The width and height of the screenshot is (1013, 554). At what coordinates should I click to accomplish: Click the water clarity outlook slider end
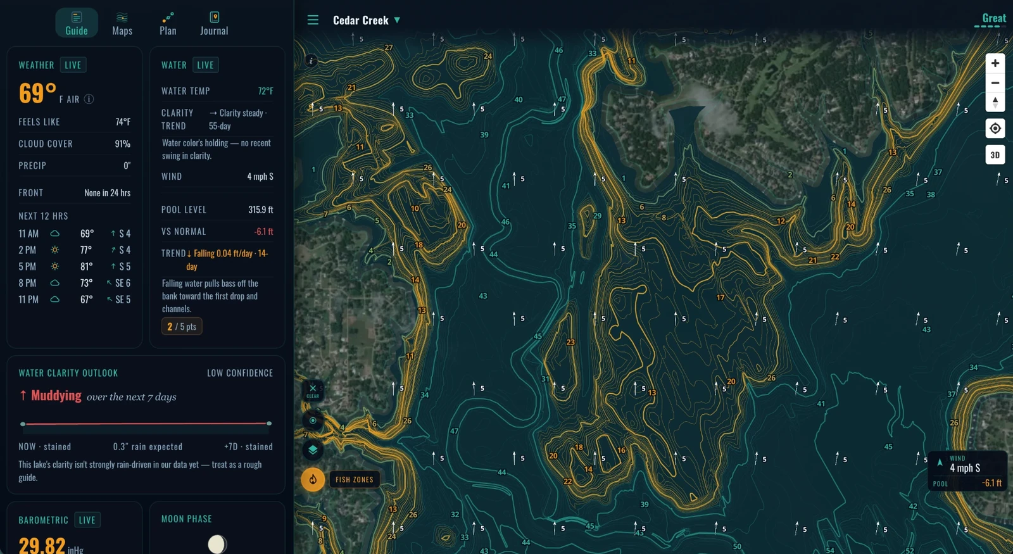point(269,424)
